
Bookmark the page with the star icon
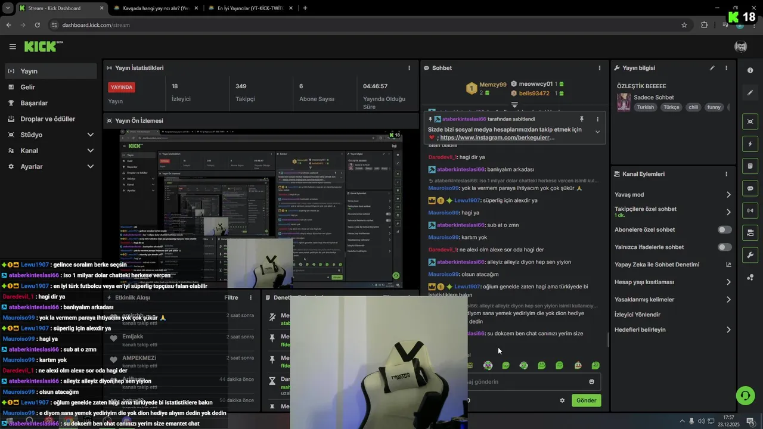click(684, 25)
